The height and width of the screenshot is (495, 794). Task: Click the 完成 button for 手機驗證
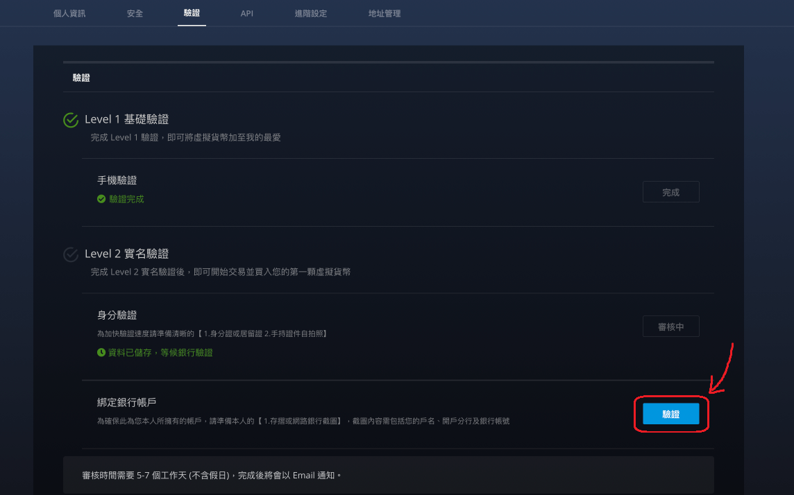tap(670, 191)
